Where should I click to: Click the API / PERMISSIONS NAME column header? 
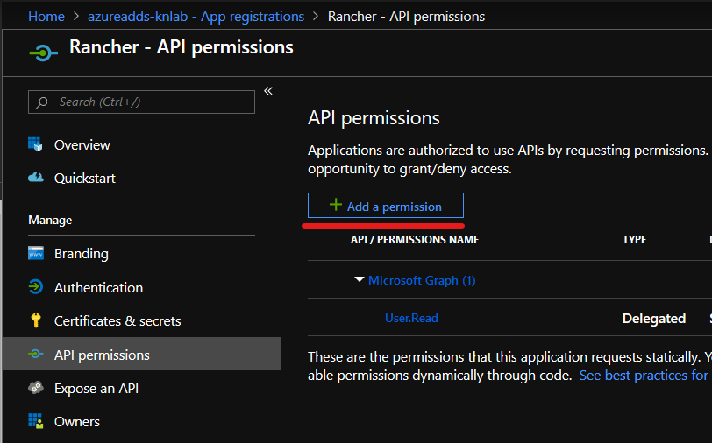(x=415, y=239)
